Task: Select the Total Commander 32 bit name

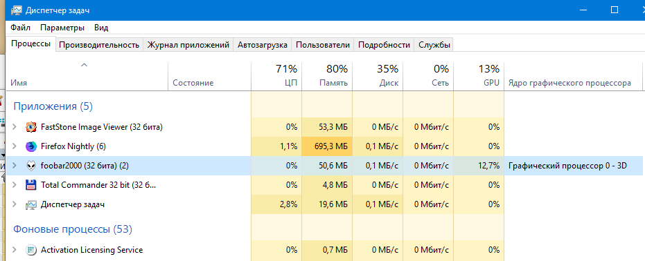Action: (x=98, y=185)
